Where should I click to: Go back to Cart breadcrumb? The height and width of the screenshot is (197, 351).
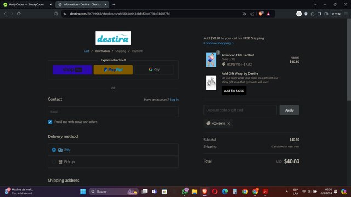point(87,51)
